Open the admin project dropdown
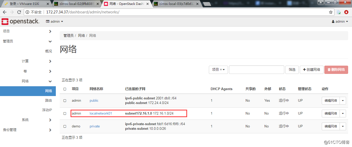 [x=55, y=22]
